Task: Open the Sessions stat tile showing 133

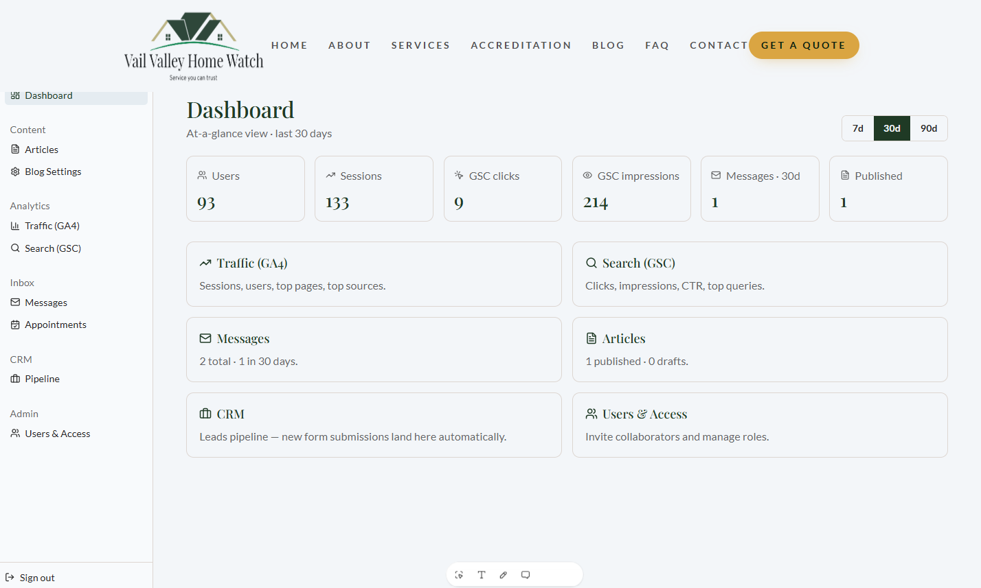Action: [374, 189]
